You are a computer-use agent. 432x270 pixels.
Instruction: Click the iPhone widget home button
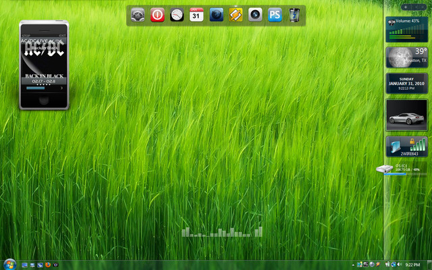pyautogui.click(x=44, y=101)
